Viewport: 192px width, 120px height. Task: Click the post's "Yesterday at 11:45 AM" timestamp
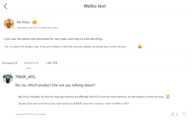click(26, 28)
